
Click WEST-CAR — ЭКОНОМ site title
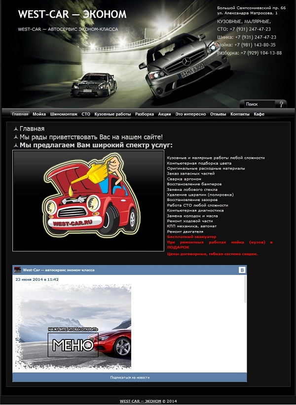(x=72, y=14)
